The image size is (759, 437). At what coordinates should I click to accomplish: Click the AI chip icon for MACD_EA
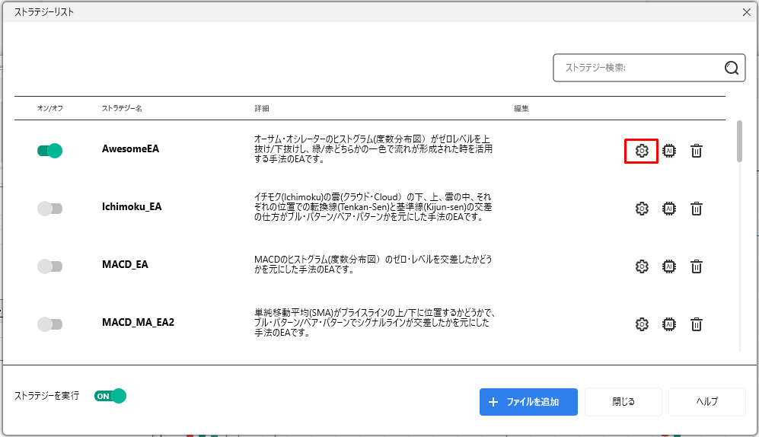pyautogui.click(x=669, y=266)
